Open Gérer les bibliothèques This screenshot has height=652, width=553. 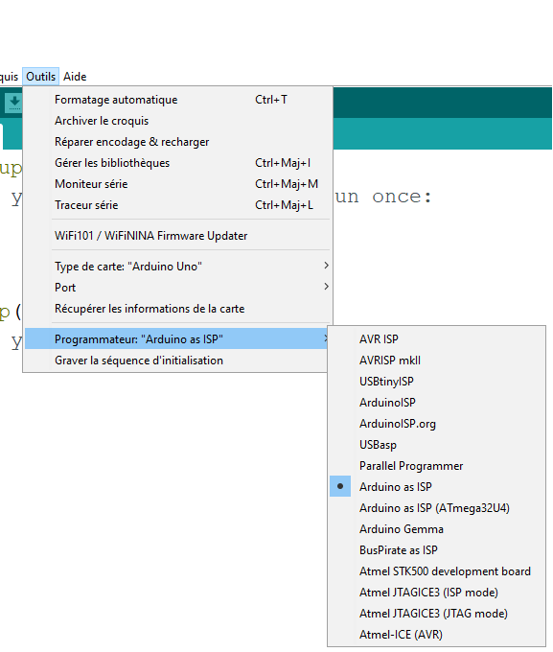tap(177, 163)
